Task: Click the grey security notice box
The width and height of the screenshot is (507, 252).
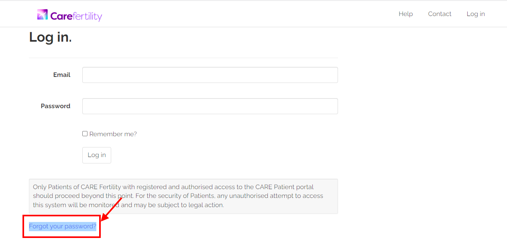Action: 183,196
